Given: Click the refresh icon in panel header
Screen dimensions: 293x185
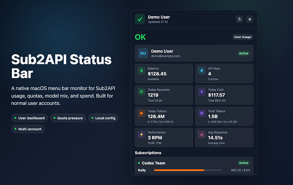Looking at the screenshot, I should 239,19.
